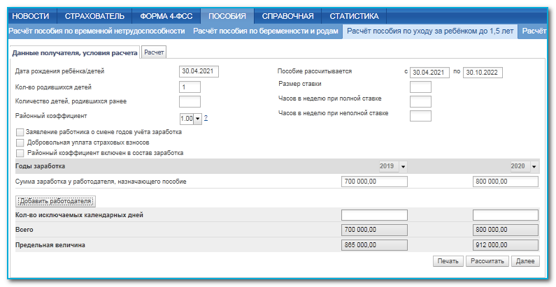The width and height of the screenshot is (556, 287).
Task: Open the НОВОСТИ menu tab
Action: tap(31, 16)
